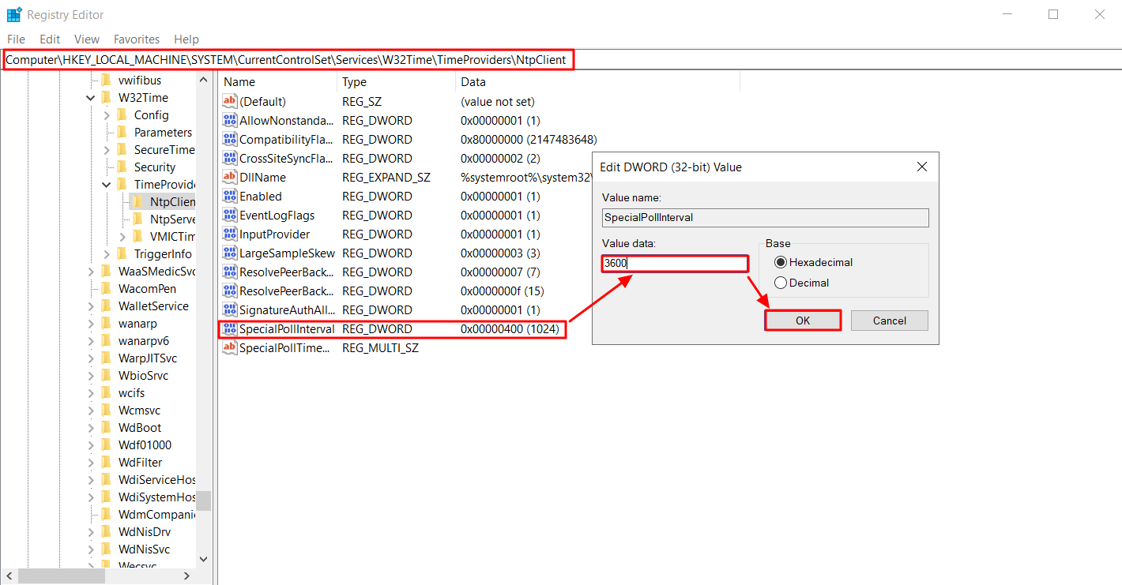Expand the SecureTime key

tap(107, 150)
